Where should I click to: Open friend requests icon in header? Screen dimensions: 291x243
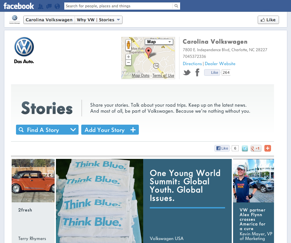click(x=41, y=7)
